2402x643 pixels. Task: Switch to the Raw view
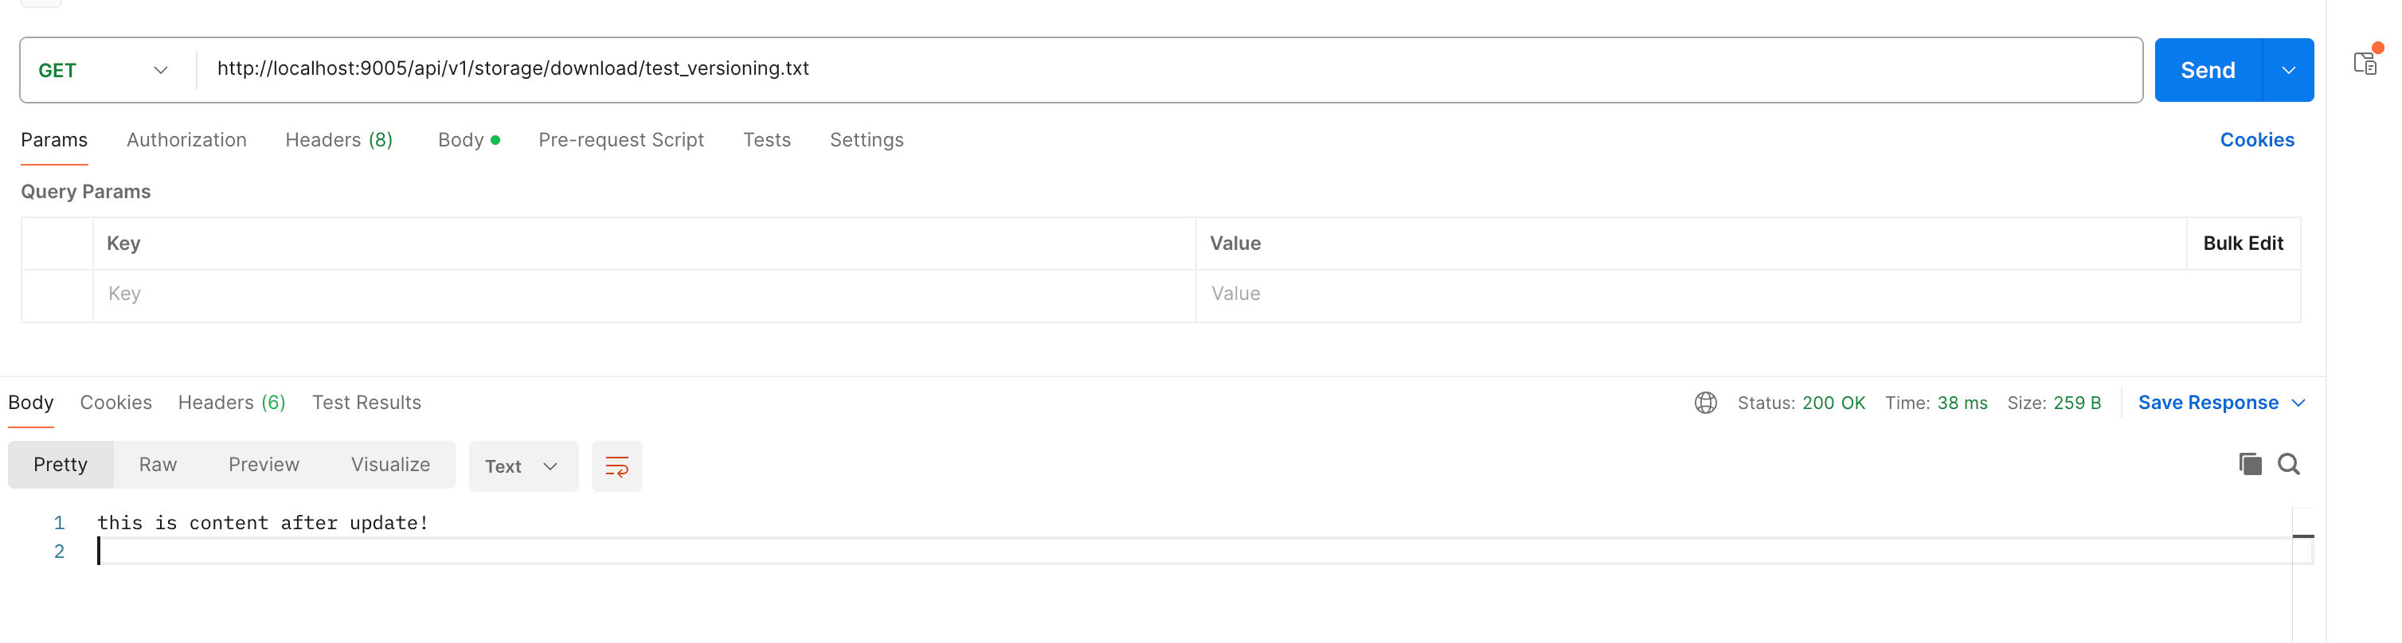158,464
